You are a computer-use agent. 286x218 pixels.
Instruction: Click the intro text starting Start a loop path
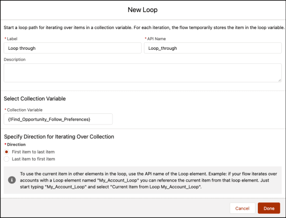pos(144,28)
